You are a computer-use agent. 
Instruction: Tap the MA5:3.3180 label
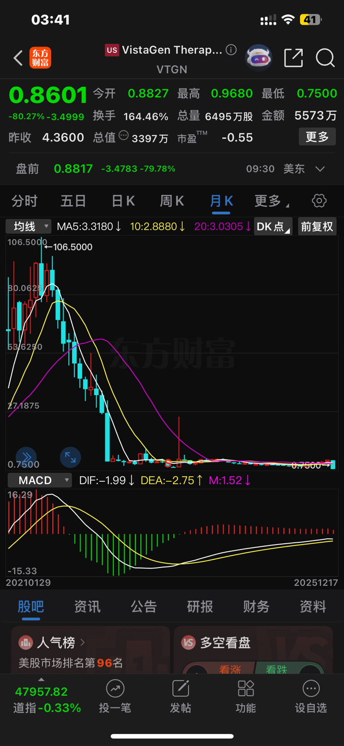point(89,227)
